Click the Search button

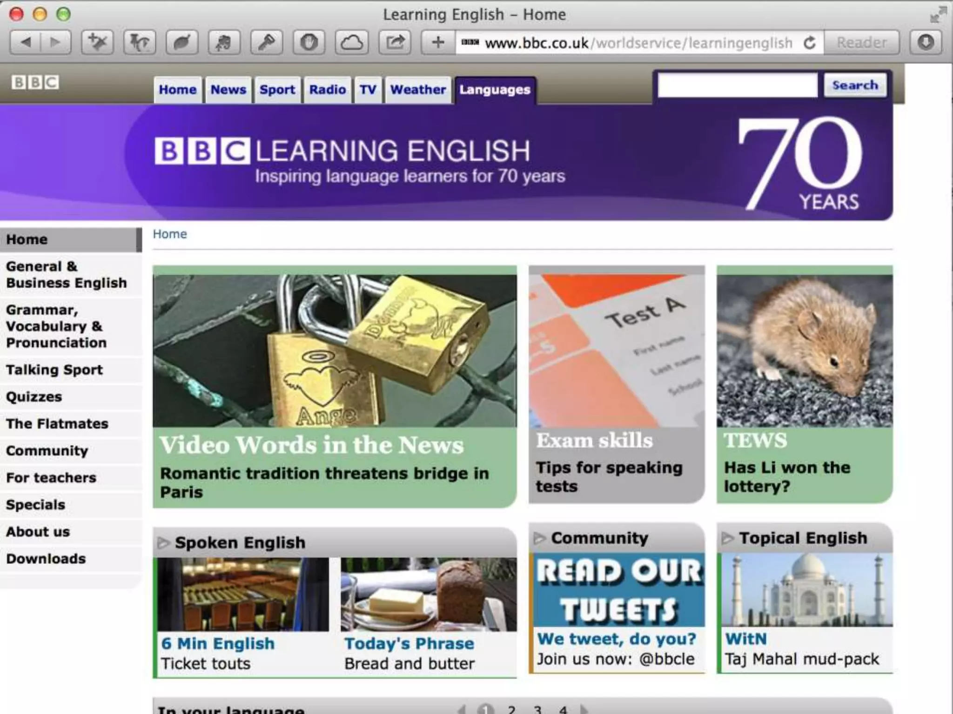(x=854, y=85)
